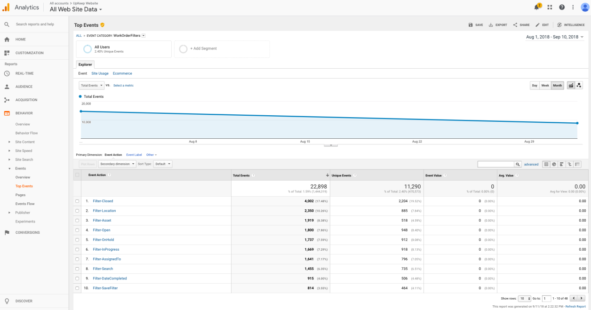
Task: Open the Real-Time reports menu
Action: click(24, 73)
